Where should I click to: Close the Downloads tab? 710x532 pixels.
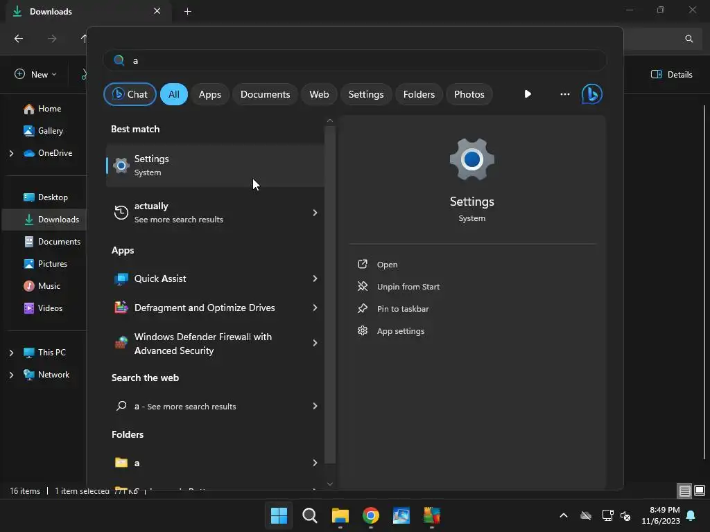tap(157, 11)
